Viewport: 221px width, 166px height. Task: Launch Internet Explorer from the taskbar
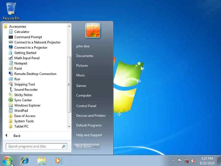click(25, 161)
